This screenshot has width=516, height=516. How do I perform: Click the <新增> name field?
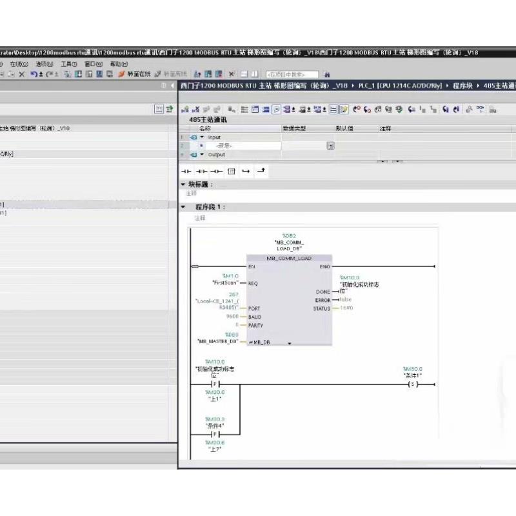244,146
